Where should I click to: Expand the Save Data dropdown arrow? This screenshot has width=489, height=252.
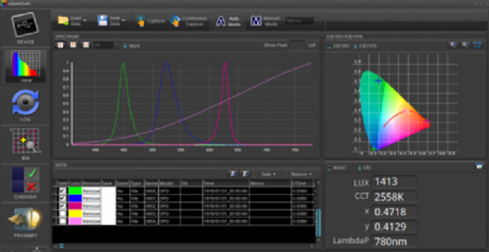click(x=124, y=21)
